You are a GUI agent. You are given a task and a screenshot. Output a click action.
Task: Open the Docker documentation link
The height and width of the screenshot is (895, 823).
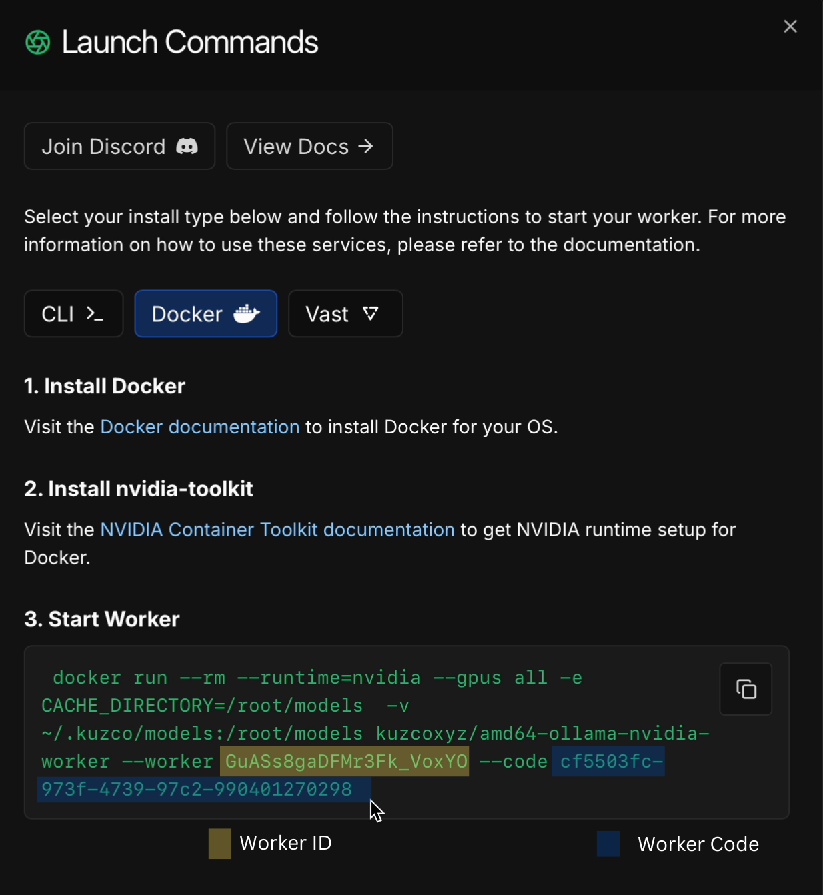pos(200,427)
